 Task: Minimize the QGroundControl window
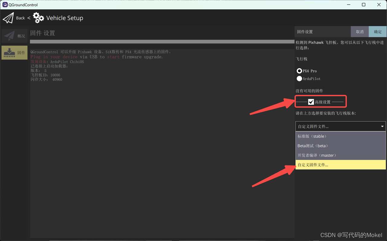click(348, 5)
